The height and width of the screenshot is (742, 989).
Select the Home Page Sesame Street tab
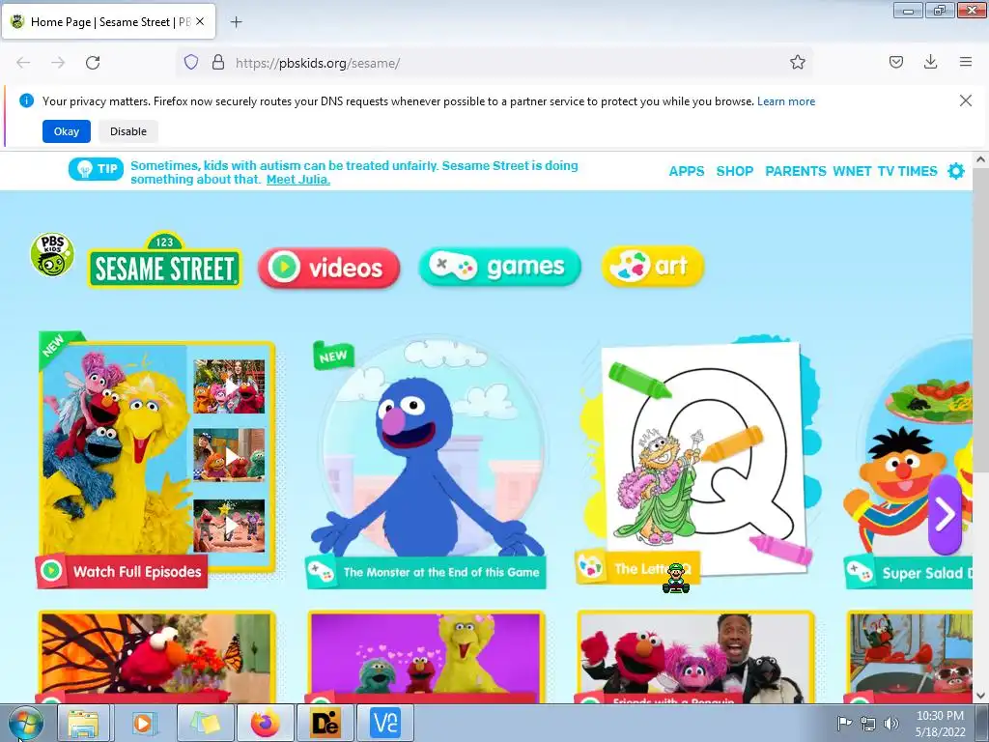(108, 22)
